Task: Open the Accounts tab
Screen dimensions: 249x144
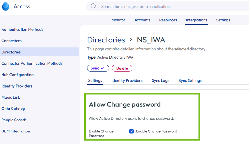Action: click(142, 20)
